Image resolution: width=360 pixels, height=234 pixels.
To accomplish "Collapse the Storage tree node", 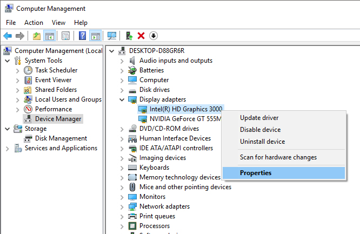I will click(8, 129).
